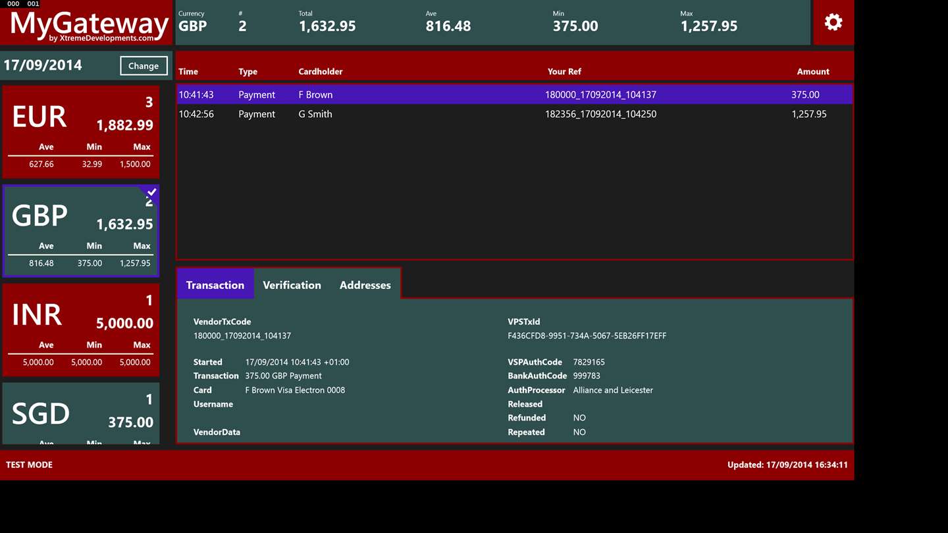The width and height of the screenshot is (948, 533).
Task: Sort by the Amount column header
Action: pyautogui.click(x=813, y=71)
